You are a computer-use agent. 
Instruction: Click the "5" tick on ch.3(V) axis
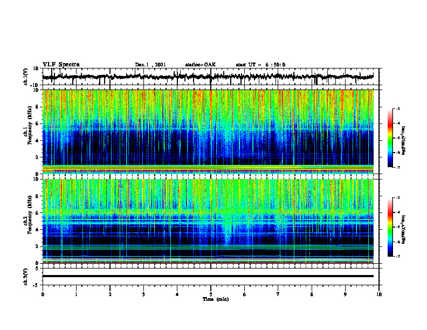coord(37,269)
